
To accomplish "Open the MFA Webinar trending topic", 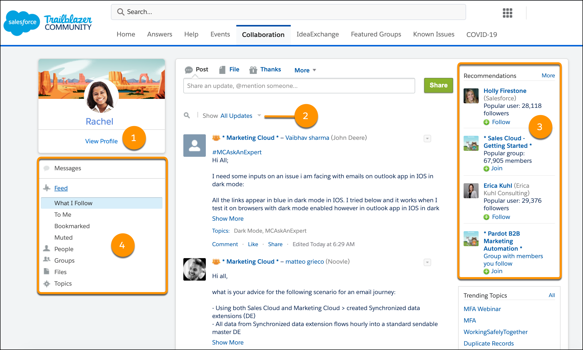I will click(x=482, y=309).
